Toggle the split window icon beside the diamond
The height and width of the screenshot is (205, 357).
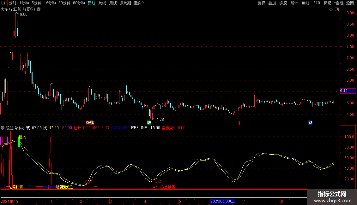337,9
